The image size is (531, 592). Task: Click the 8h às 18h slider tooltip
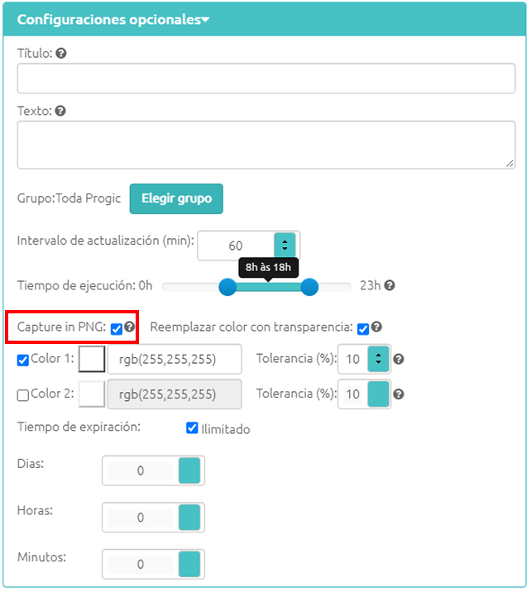[x=268, y=268]
